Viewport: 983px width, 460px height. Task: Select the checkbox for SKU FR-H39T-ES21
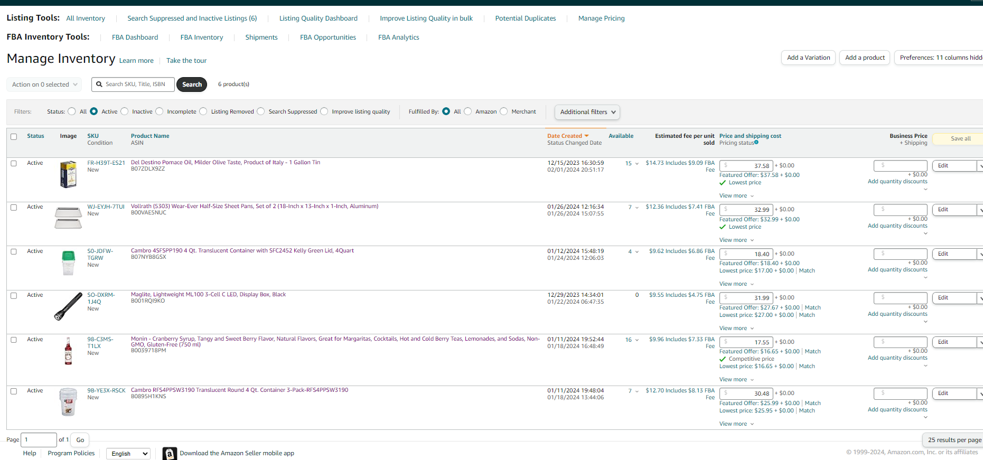pos(14,164)
